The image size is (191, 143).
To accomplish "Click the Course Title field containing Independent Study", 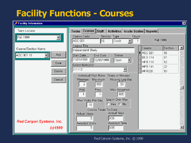I will tap(103, 50).
